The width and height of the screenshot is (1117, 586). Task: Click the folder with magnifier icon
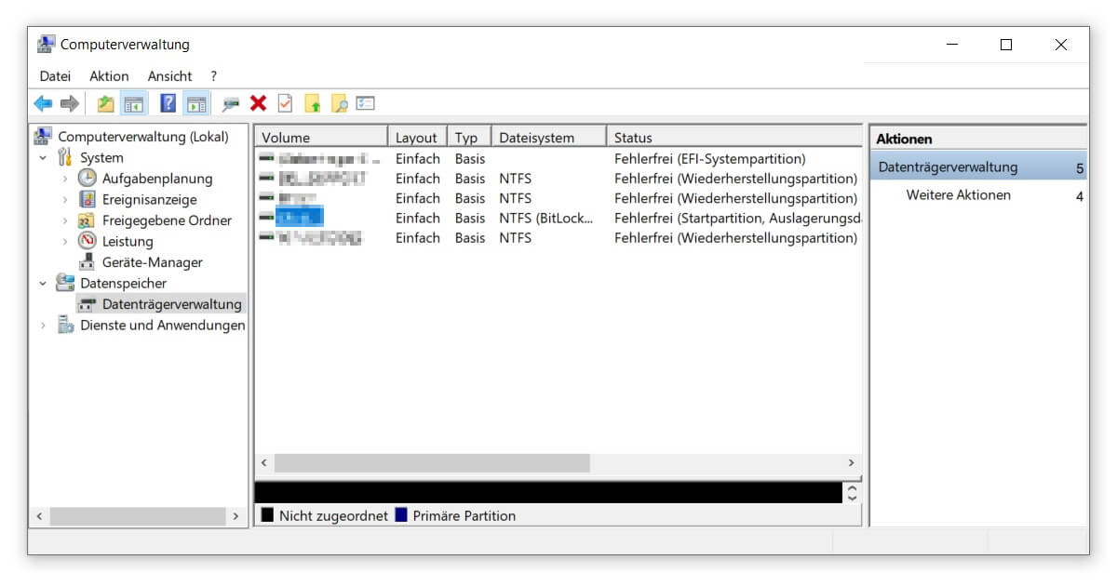339,104
